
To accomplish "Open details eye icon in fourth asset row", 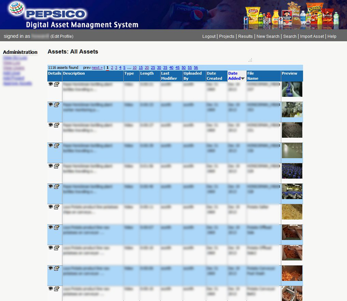I will [x=51, y=145].
